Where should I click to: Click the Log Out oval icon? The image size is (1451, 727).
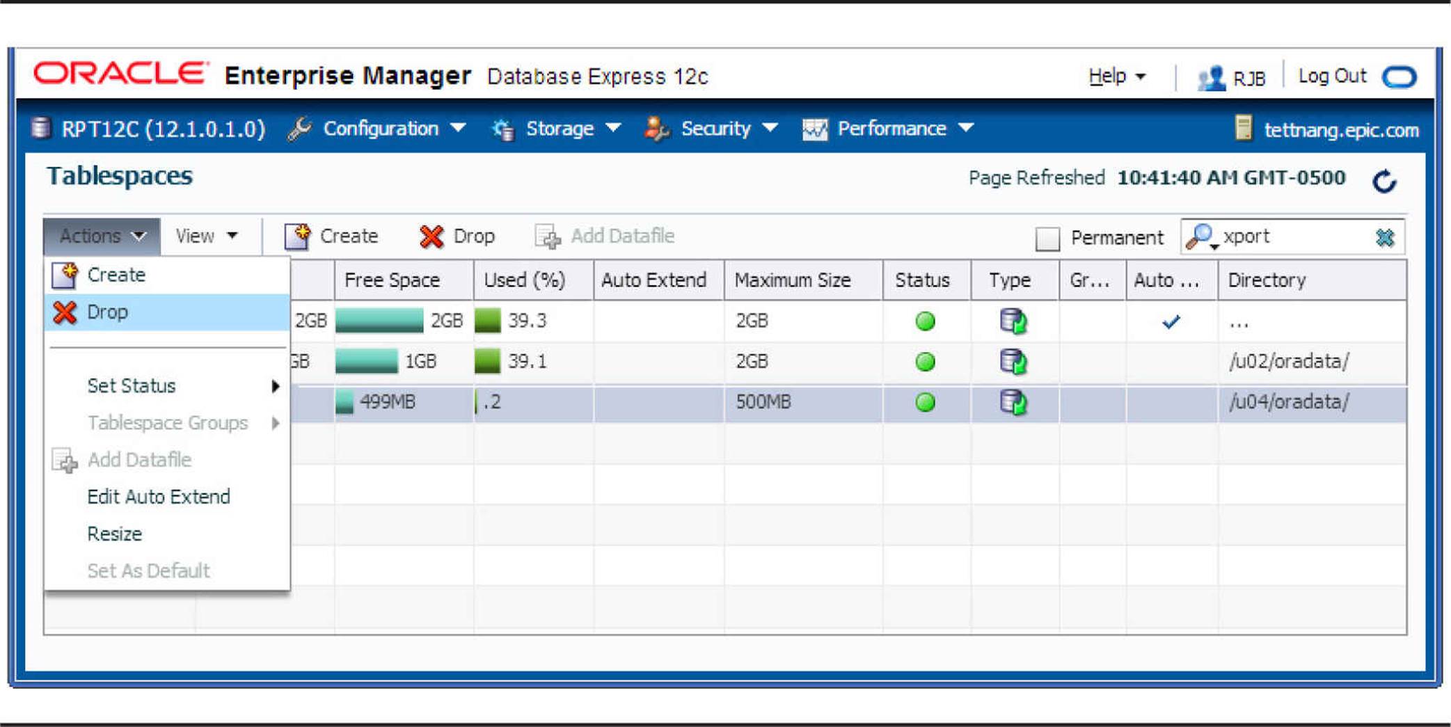point(1400,77)
